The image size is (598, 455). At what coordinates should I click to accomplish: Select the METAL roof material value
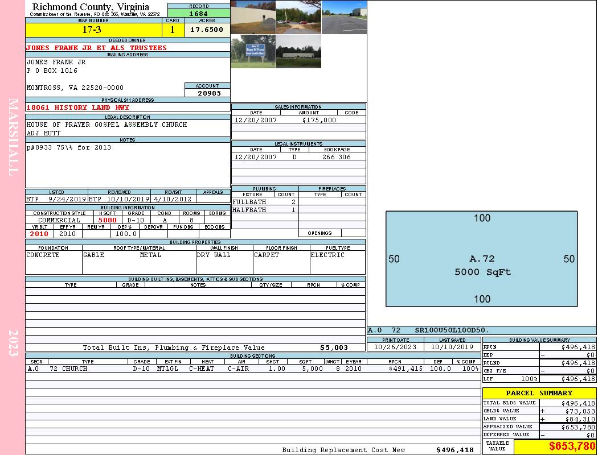pyautogui.click(x=150, y=255)
